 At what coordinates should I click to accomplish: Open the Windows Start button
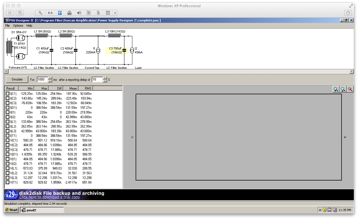11,210
